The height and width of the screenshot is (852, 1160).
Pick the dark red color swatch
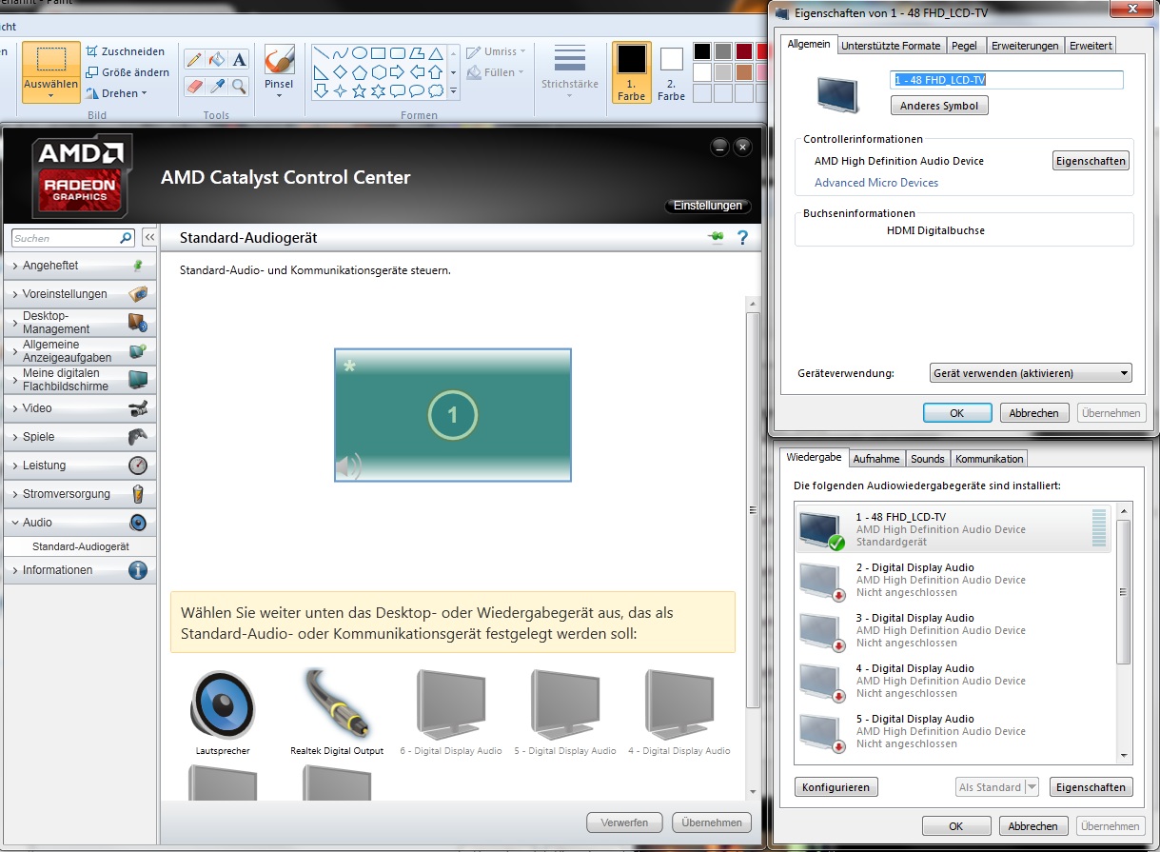(x=743, y=51)
